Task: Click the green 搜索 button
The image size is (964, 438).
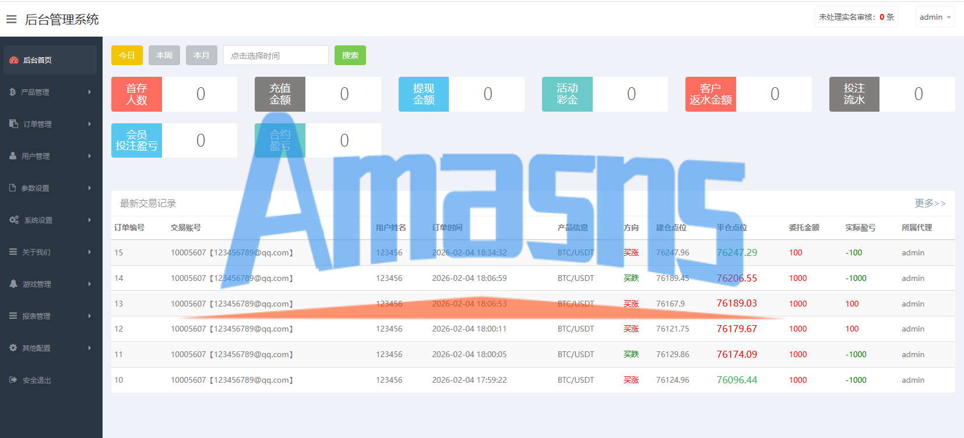Action: (x=350, y=55)
